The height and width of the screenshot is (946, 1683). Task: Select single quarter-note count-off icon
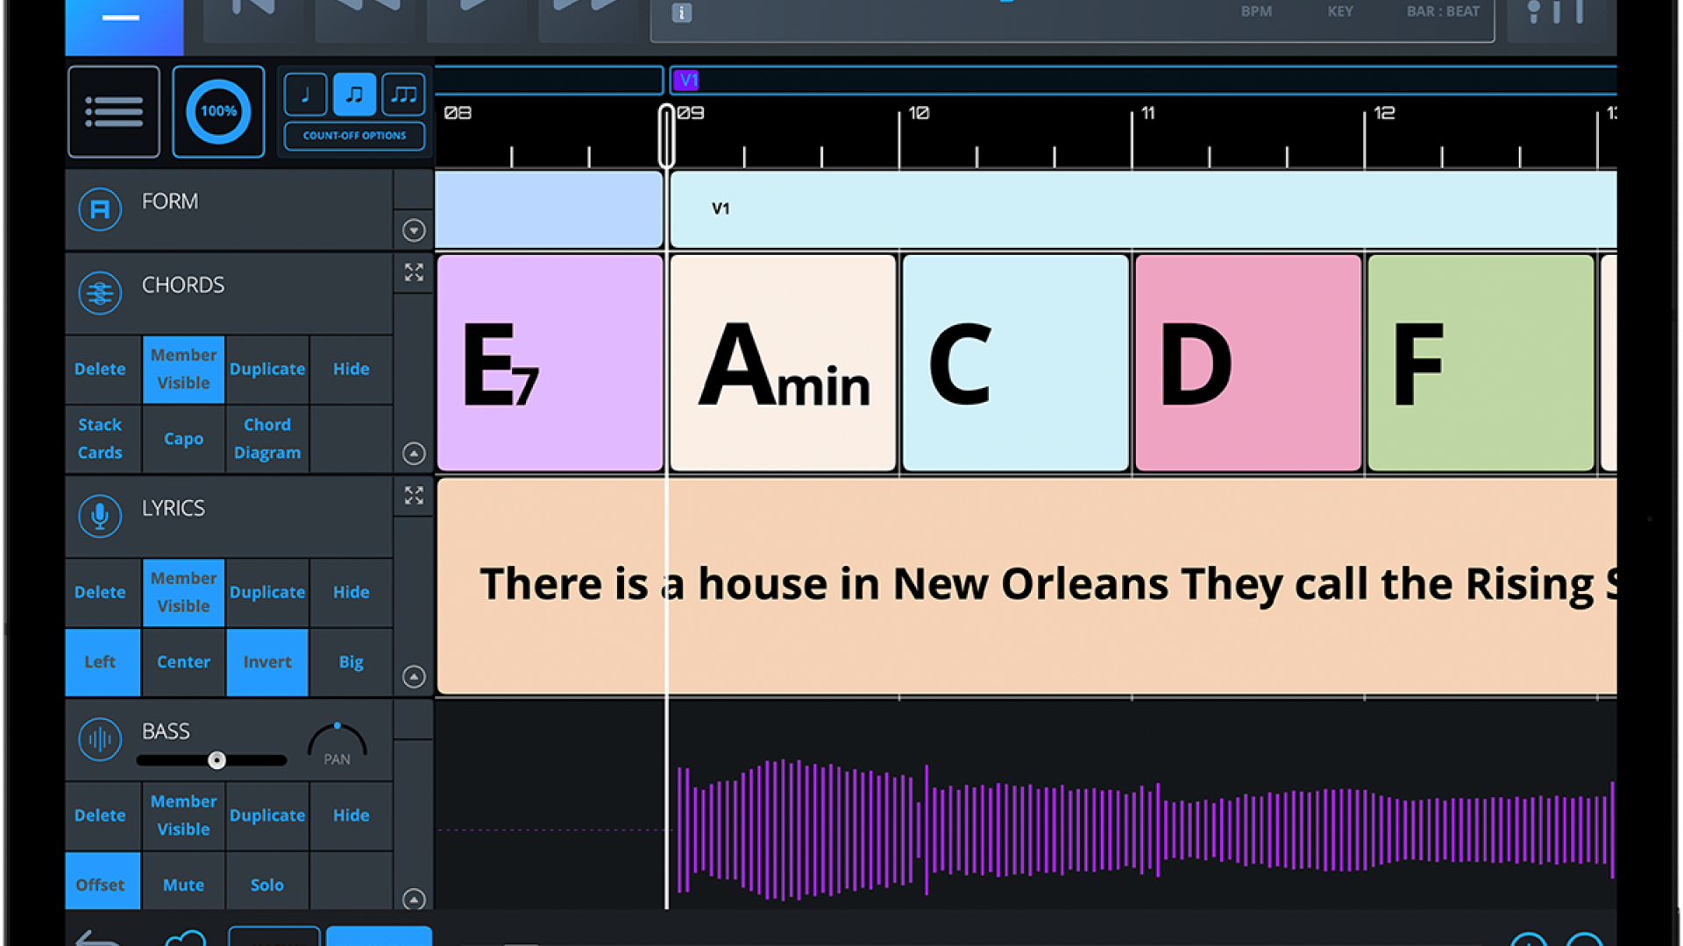(x=305, y=94)
